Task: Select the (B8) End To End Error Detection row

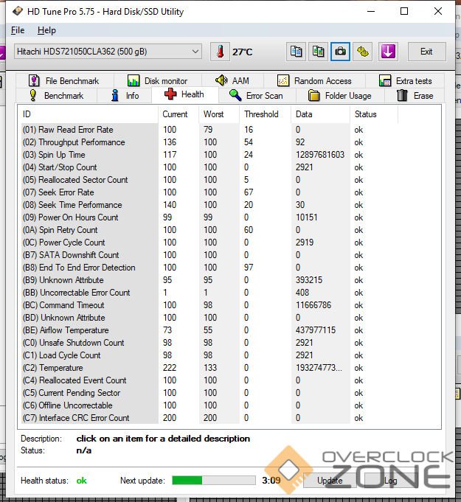Action: click(209, 268)
